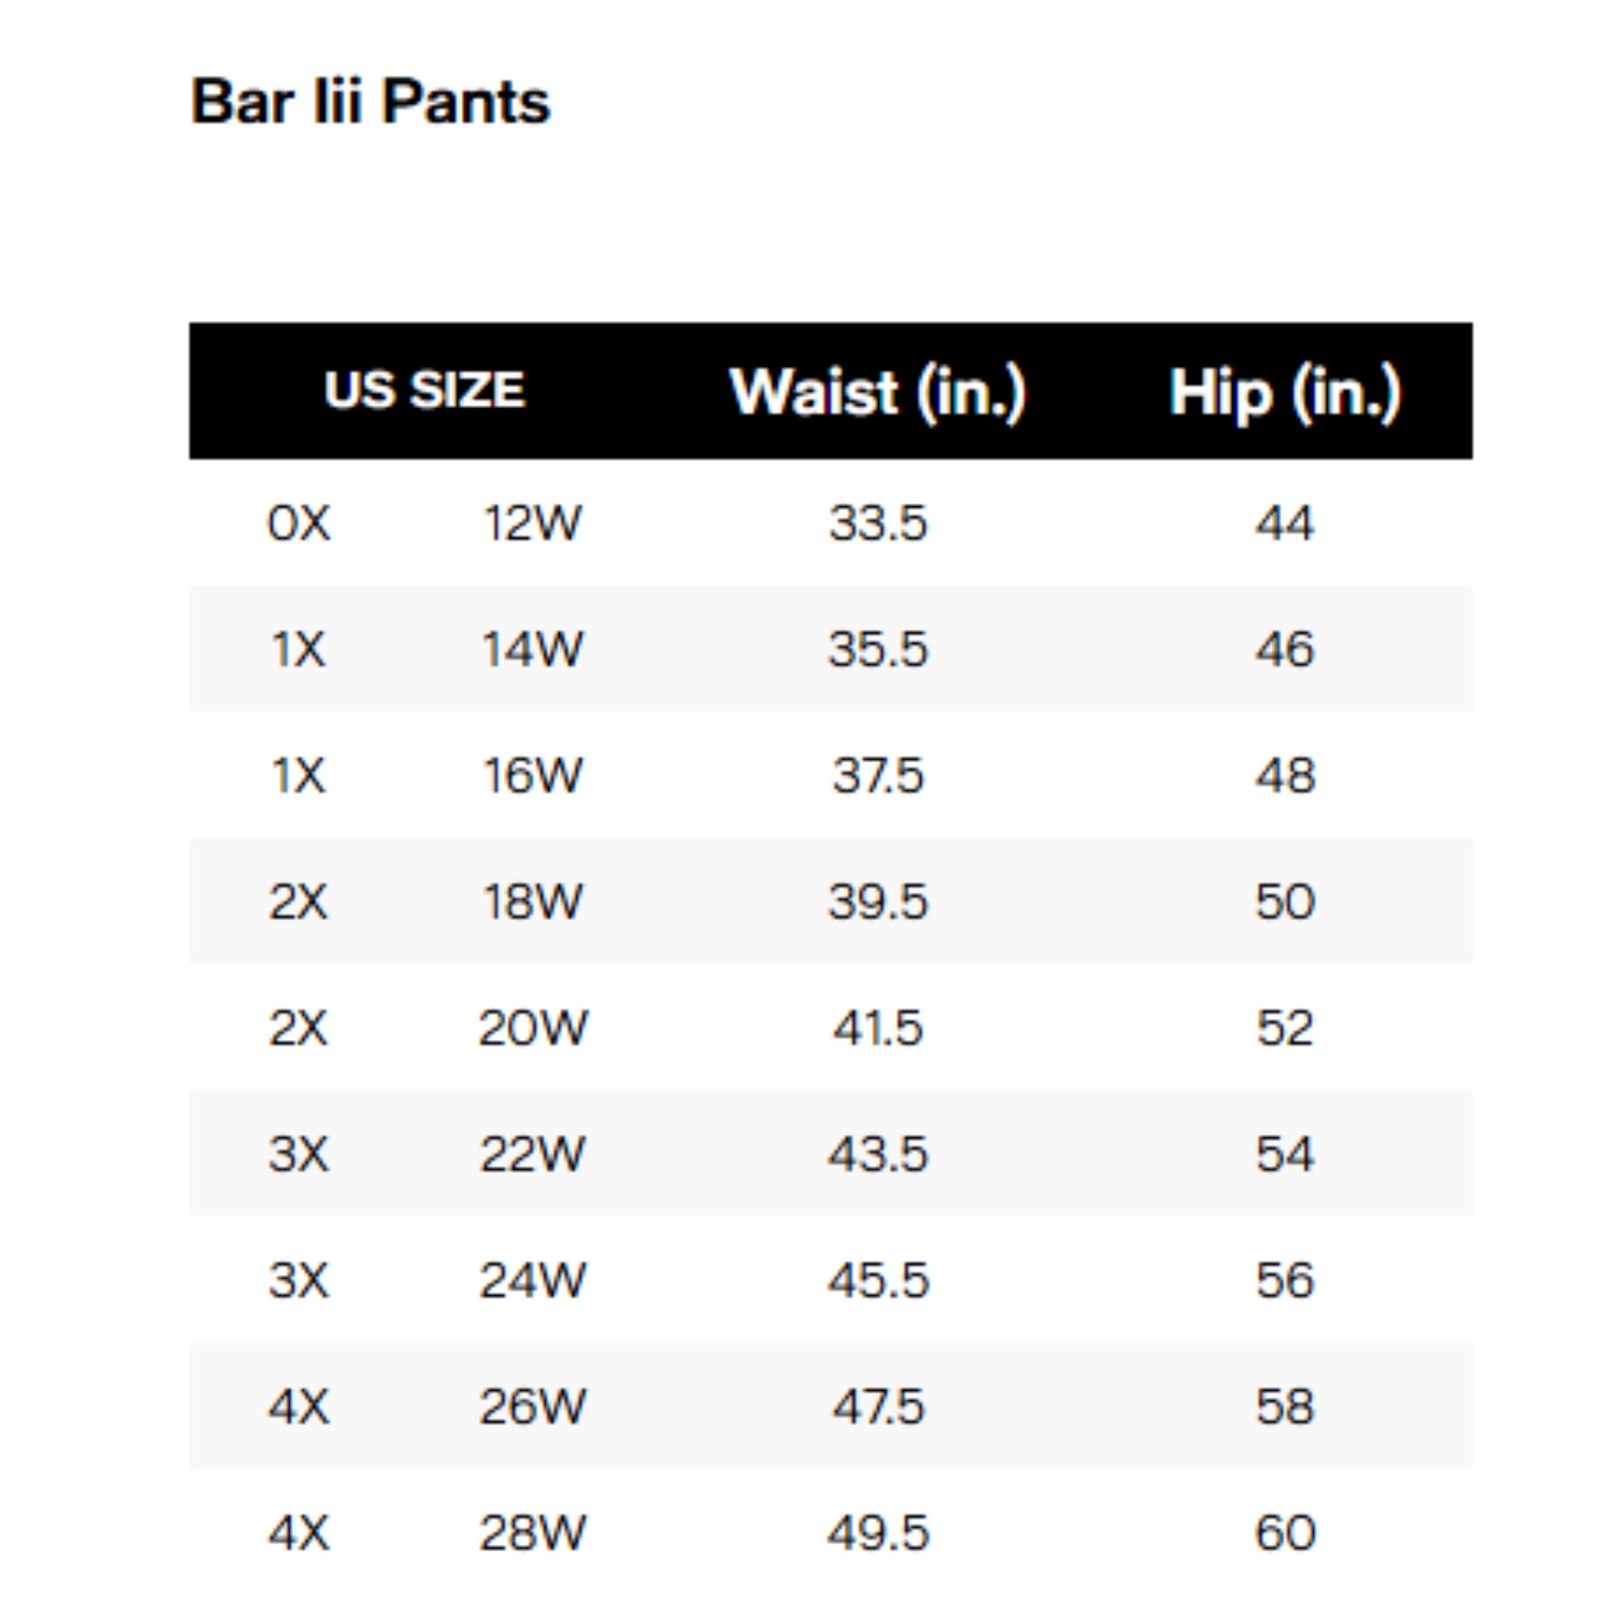Image resolution: width=1620 pixels, height=1620 pixels.
Task: Click the Hip (in.) column header
Action: point(1284,391)
